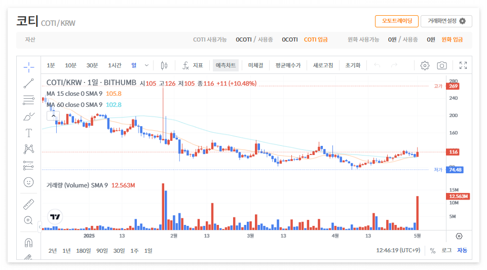Click the 116 current price label
Image resolution: width=487 pixels, height=270 pixels.
(453, 152)
